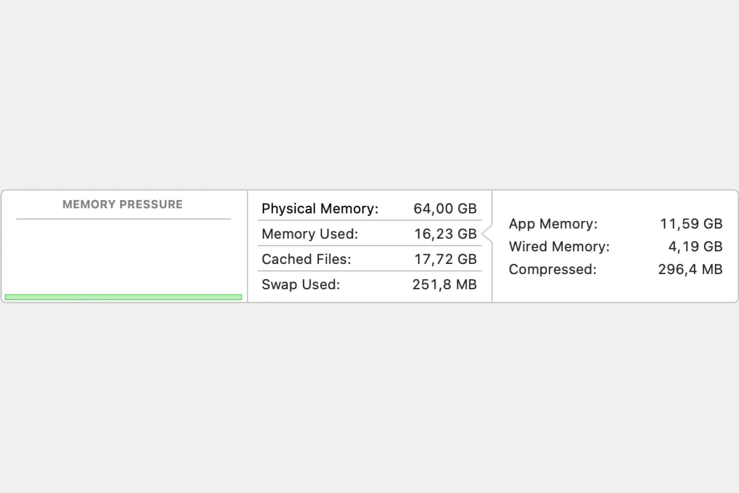Select the Compressed label
The height and width of the screenshot is (493, 739).
pyautogui.click(x=552, y=269)
